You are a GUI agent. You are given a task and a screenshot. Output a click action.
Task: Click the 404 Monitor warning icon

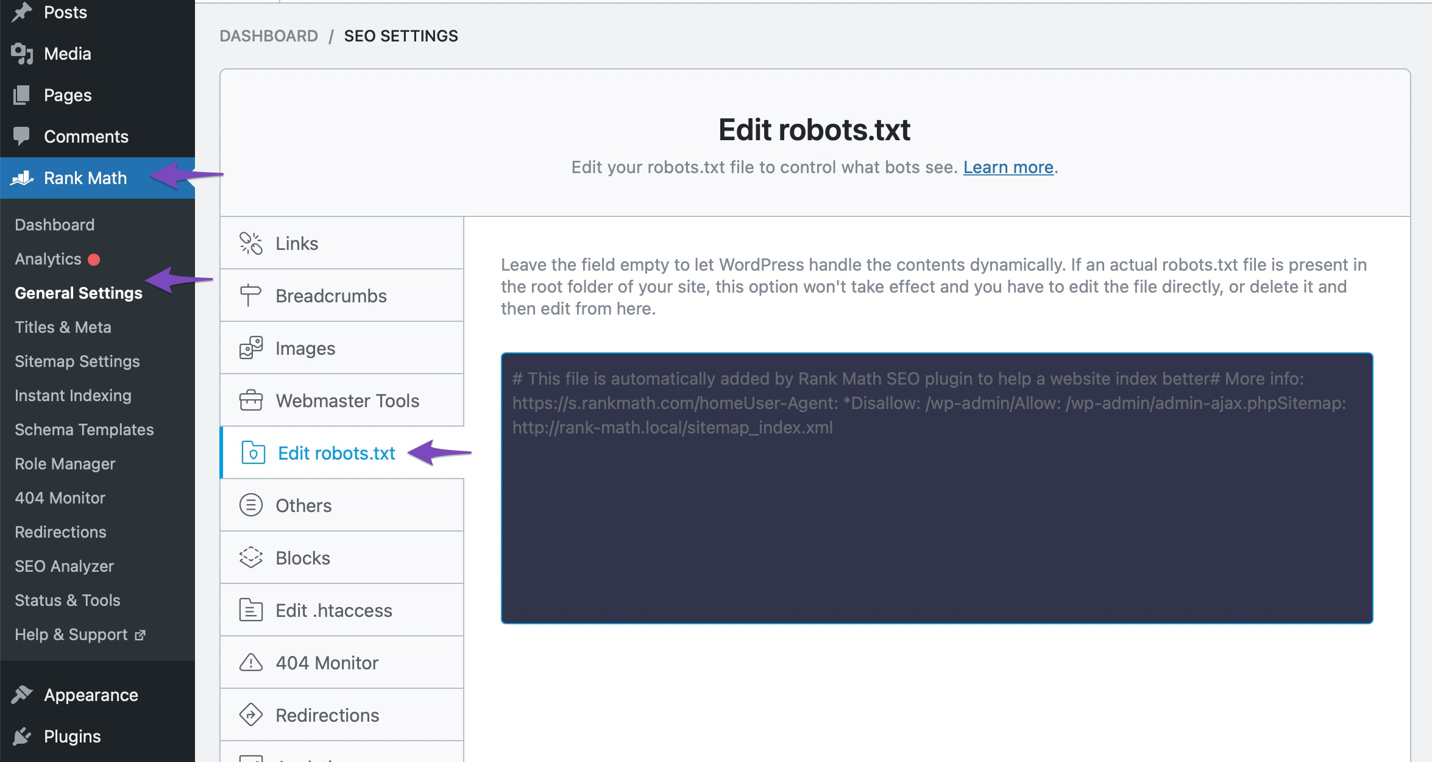[250, 663]
